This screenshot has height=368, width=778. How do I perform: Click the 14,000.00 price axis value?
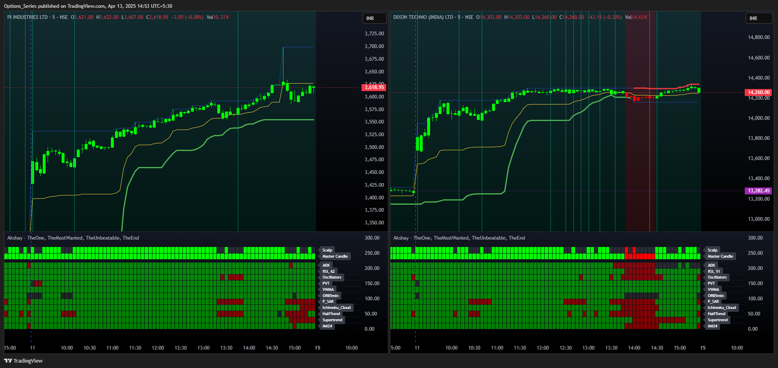pos(759,118)
